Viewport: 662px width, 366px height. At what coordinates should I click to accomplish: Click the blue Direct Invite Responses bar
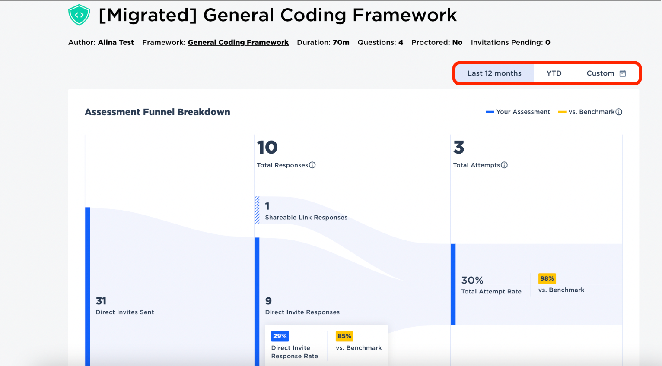coord(257,302)
